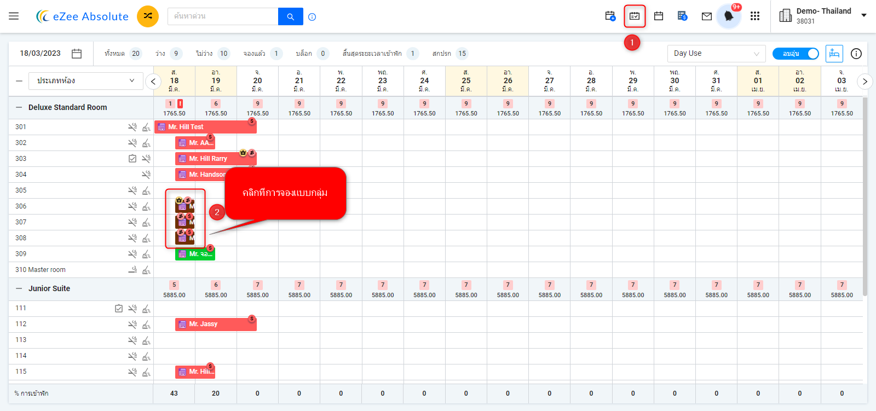The image size is (876, 411).
Task: Click the info icon next to add-bed
Action: pos(856,54)
